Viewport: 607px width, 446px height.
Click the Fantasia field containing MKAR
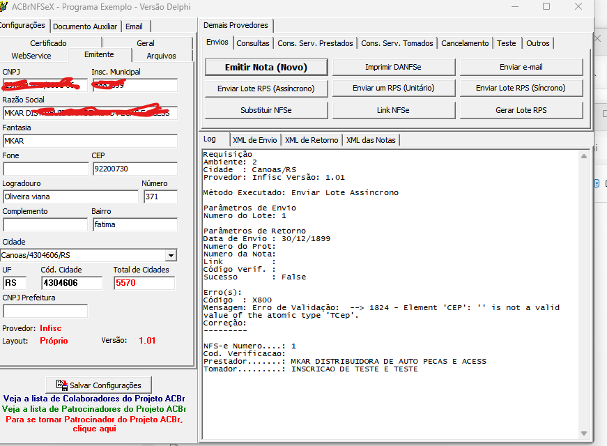(90, 141)
